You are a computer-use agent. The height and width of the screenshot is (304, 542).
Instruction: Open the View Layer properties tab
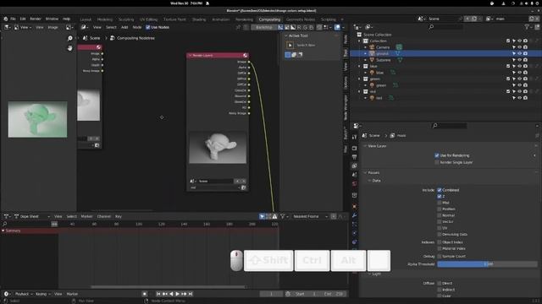(x=354, y=166)
